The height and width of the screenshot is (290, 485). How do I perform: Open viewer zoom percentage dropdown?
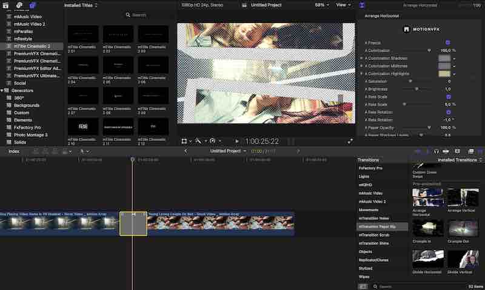tap(322, 5)
